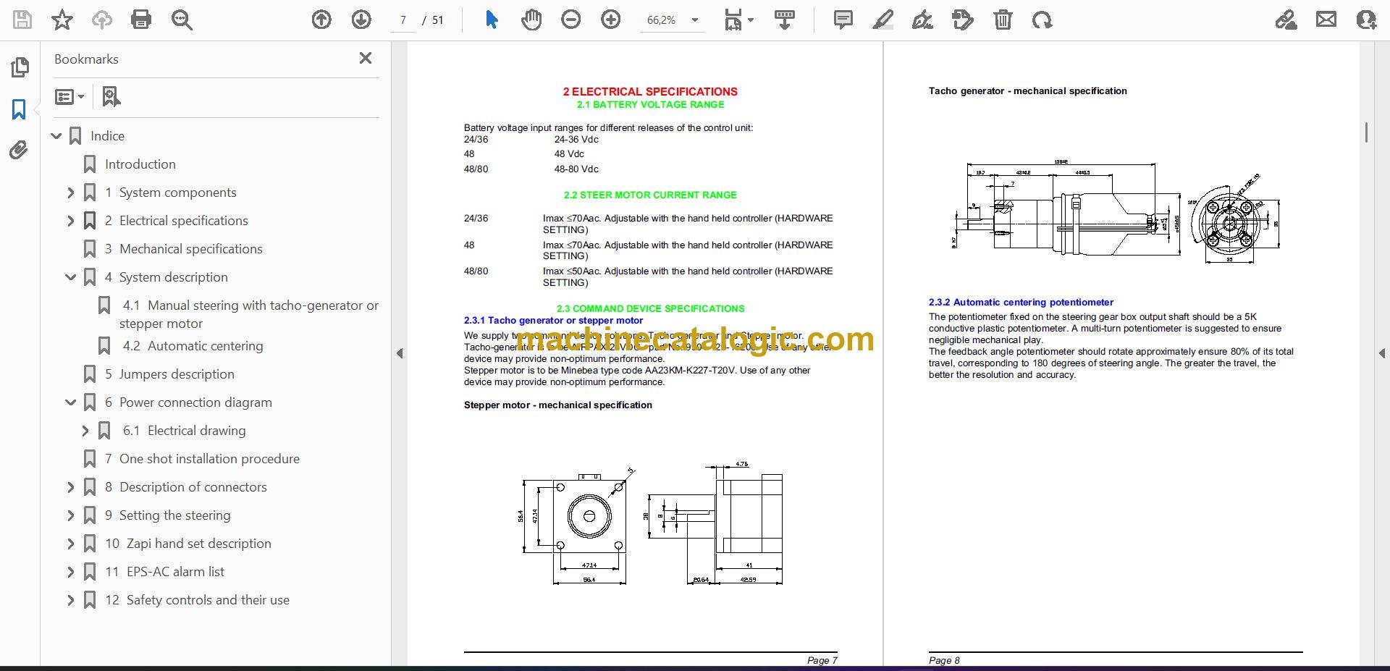Open the page thumbnails panel
Screen dimensions: 1390x671
[x=20, y=67]
